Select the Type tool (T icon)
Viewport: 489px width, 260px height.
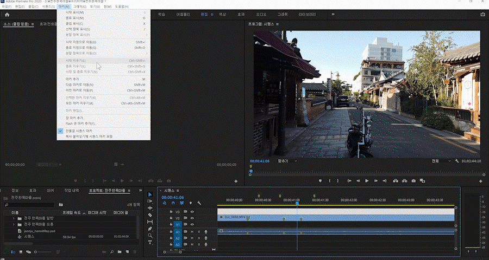point(151,243)
